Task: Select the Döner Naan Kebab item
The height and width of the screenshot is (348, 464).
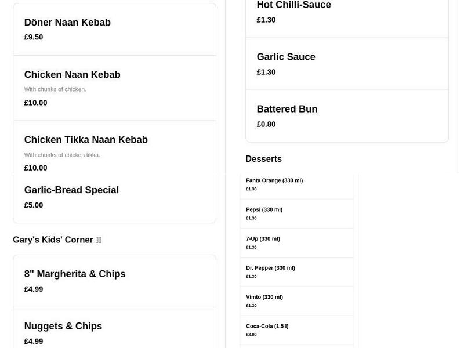Action: [x=67, y=23]
